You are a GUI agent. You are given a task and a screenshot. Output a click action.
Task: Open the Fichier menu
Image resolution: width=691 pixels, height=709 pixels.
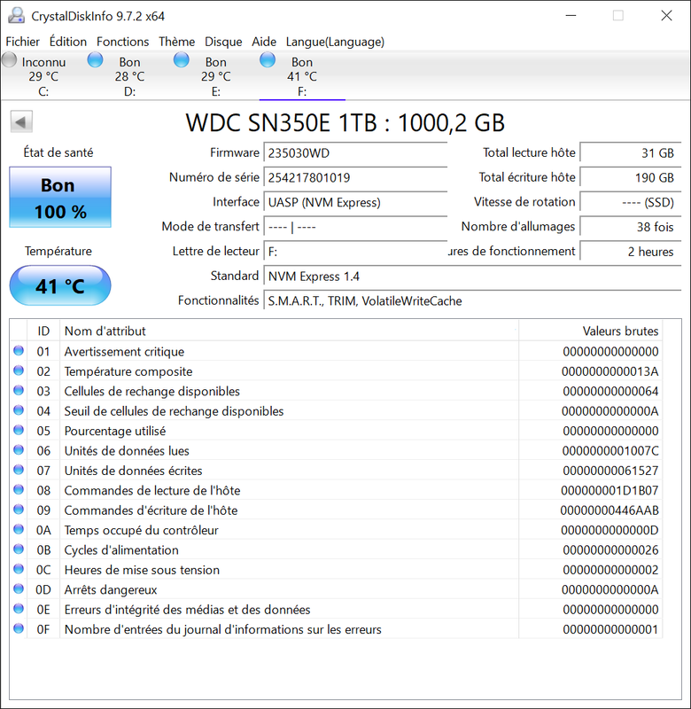23,42
